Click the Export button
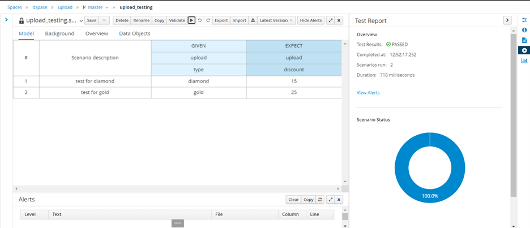Viewport: 530px width, 228px height. 221,20
